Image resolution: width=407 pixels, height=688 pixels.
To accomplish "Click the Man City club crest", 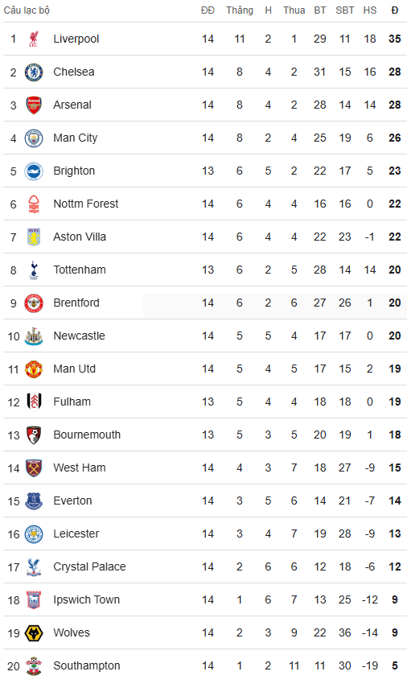I will pyautogui.click(x=34, y=138).
